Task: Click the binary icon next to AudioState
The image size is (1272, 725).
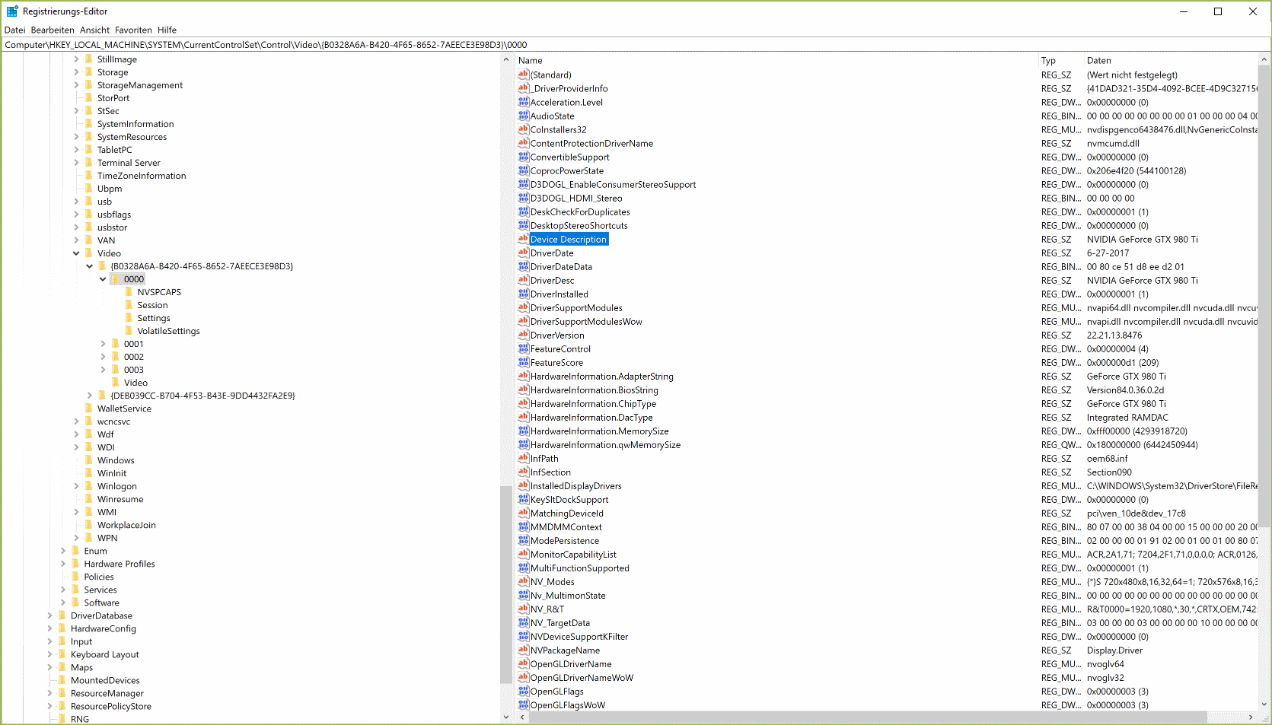Action: (523, 116)
